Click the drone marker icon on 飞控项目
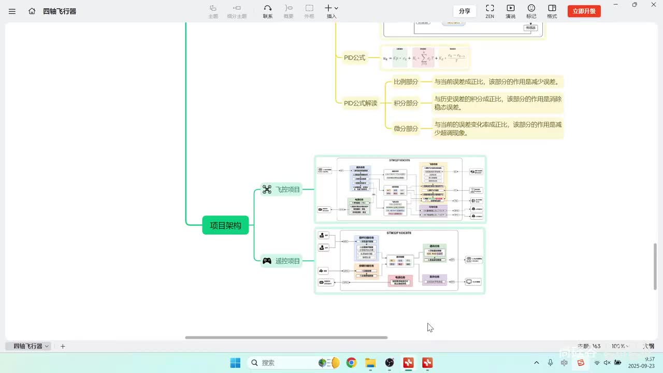Image resolution: width=663 pixels, height=373 pixels. click(267, 190)
